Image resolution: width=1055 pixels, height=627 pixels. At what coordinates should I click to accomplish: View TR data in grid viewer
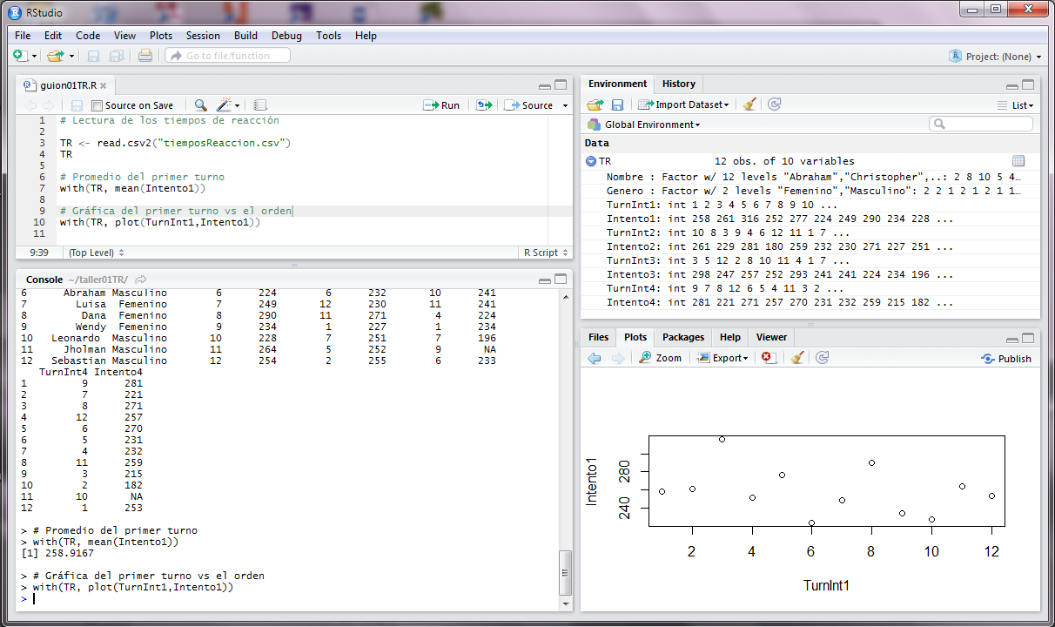coord(1018,161)
